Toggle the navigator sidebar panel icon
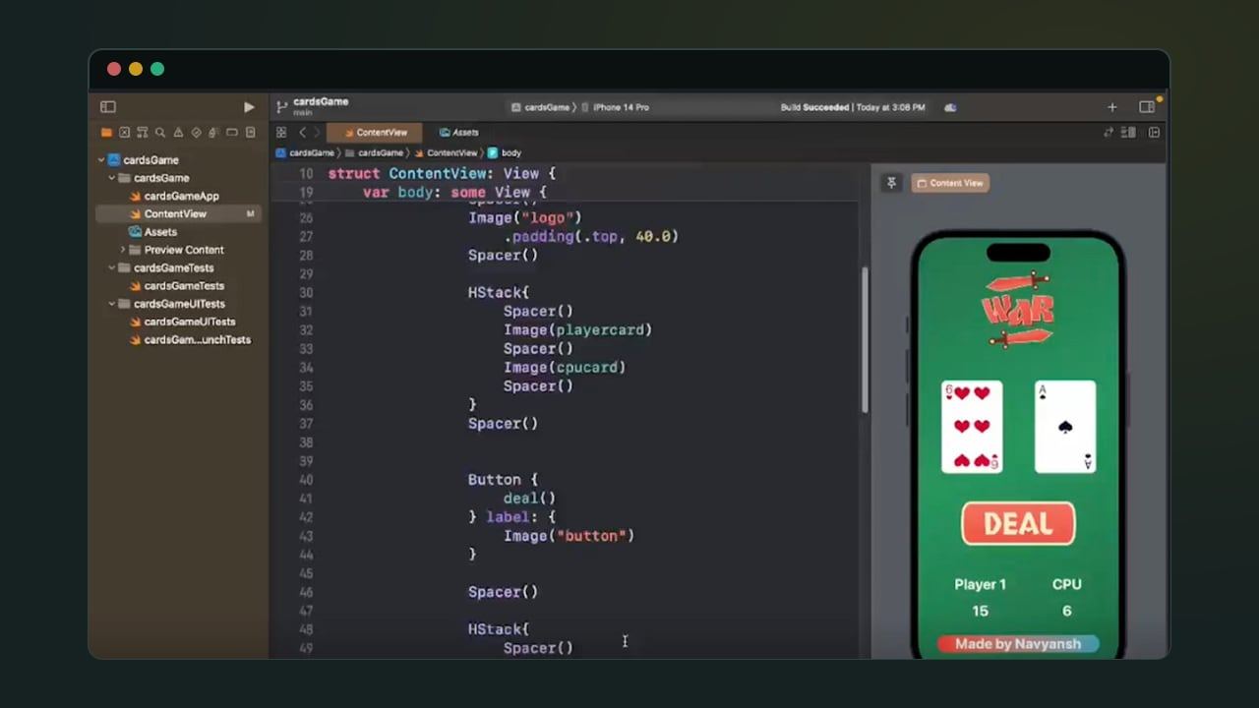 pyautogui.click(x=108, y=107)
